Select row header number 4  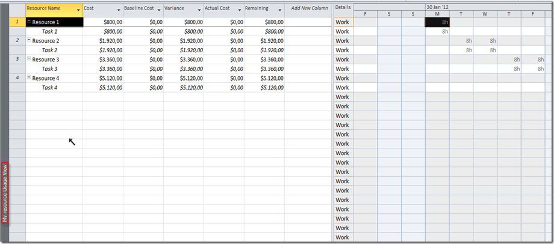tap(17, 78)
